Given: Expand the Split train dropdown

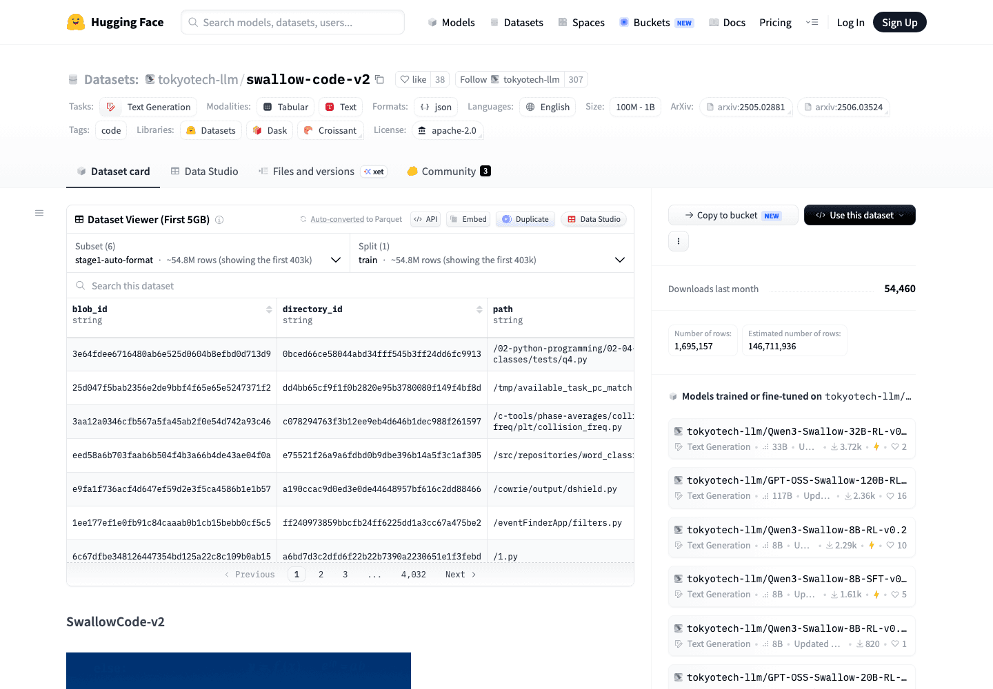Looking at the screenshot, I should 492,253.
